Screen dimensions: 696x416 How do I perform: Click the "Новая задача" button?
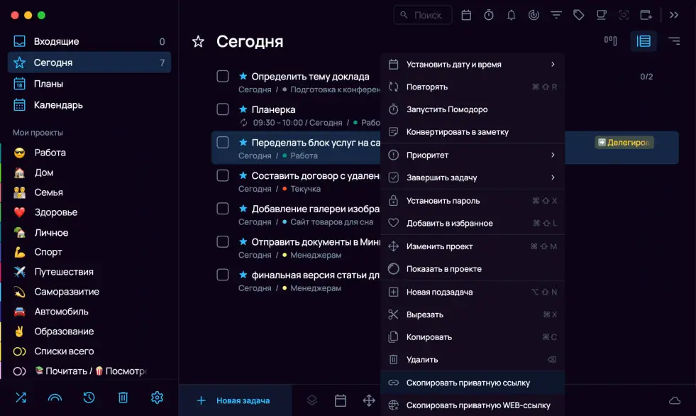[x=234, y=400]
